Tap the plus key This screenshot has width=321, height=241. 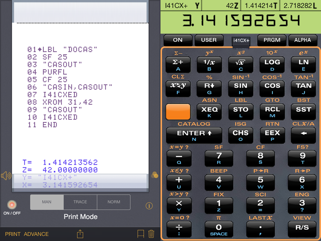click(x=179, y=182)
